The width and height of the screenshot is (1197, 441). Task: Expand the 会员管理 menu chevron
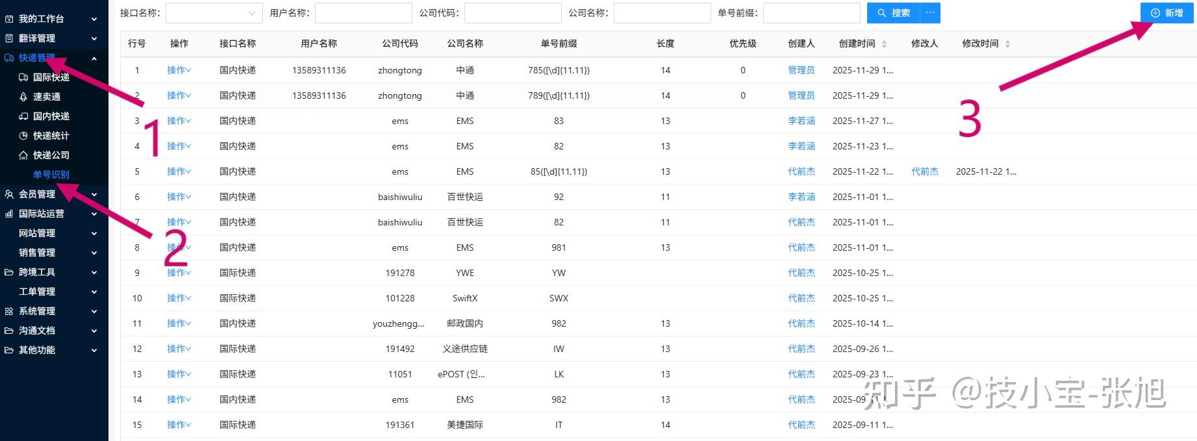click(x=94, y=195)
